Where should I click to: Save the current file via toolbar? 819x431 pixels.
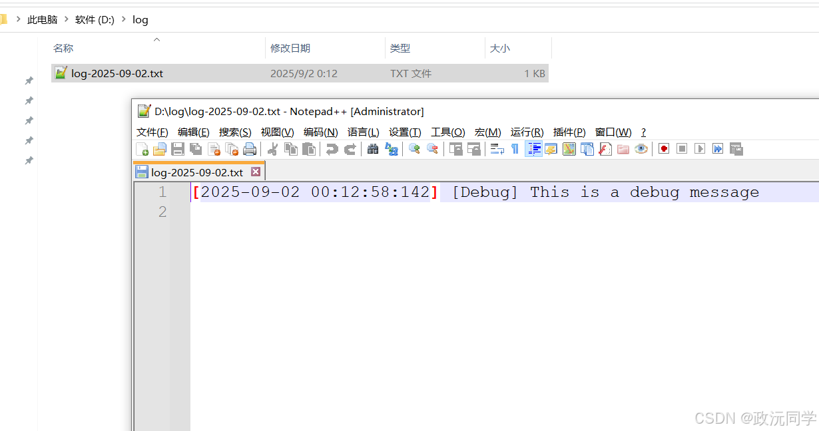coord(178,149)
